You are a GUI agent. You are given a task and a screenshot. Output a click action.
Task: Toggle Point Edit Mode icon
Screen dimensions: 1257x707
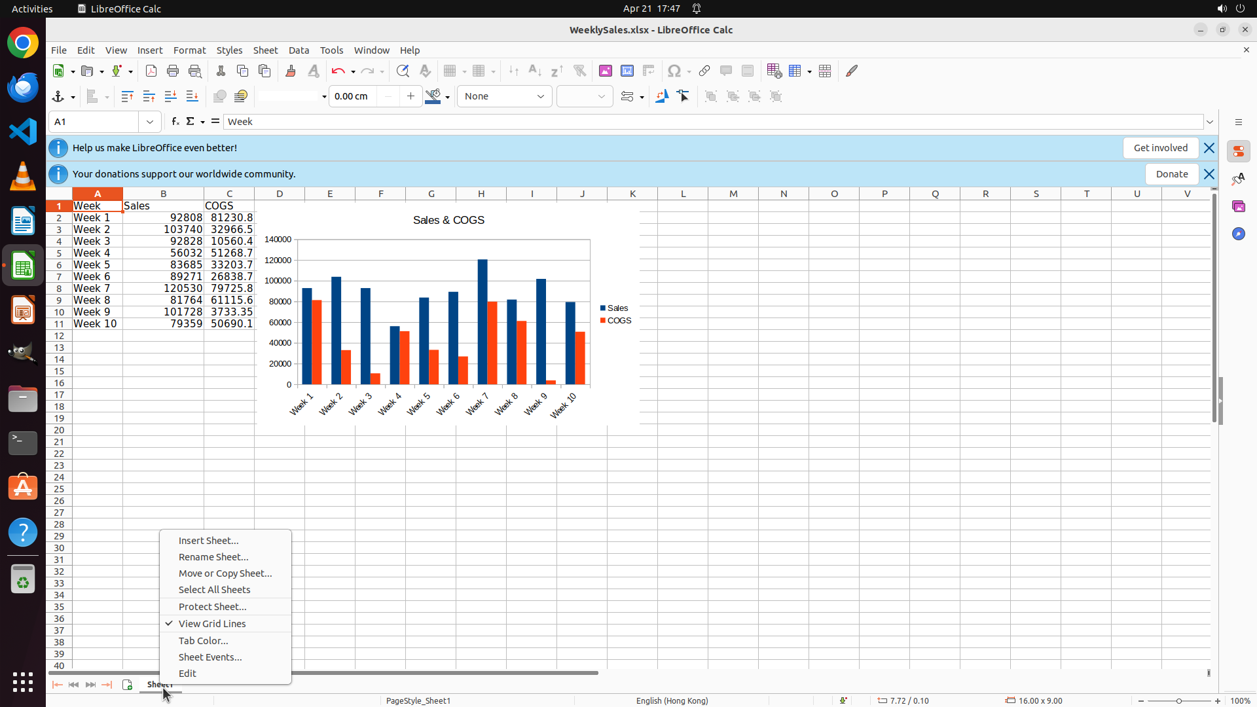point(683,96)
